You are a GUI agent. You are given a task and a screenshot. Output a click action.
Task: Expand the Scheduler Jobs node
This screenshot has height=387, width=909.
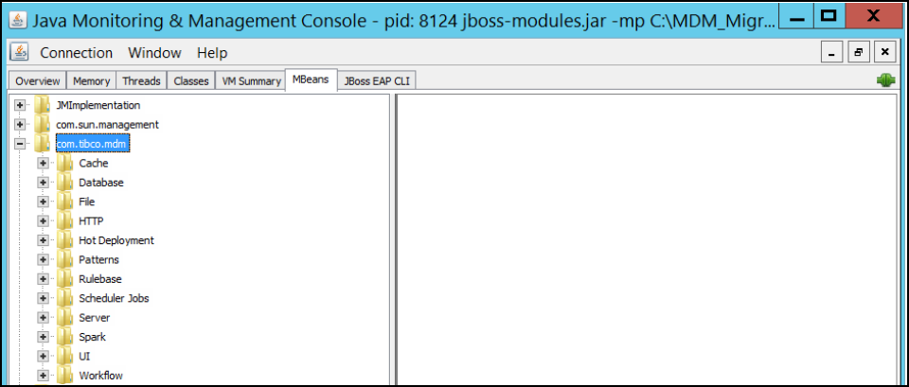tap(43, 298)
